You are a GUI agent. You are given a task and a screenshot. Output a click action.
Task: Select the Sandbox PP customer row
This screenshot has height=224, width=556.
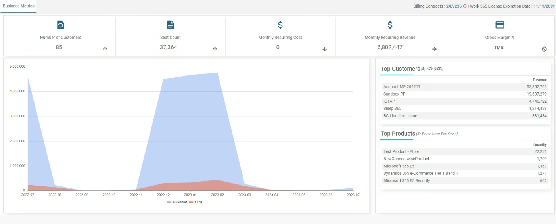pyautogui.click(x=465, y=94)
